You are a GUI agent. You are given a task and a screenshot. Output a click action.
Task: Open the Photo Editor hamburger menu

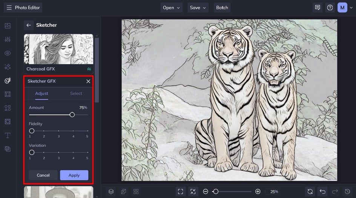pos(9,8)
